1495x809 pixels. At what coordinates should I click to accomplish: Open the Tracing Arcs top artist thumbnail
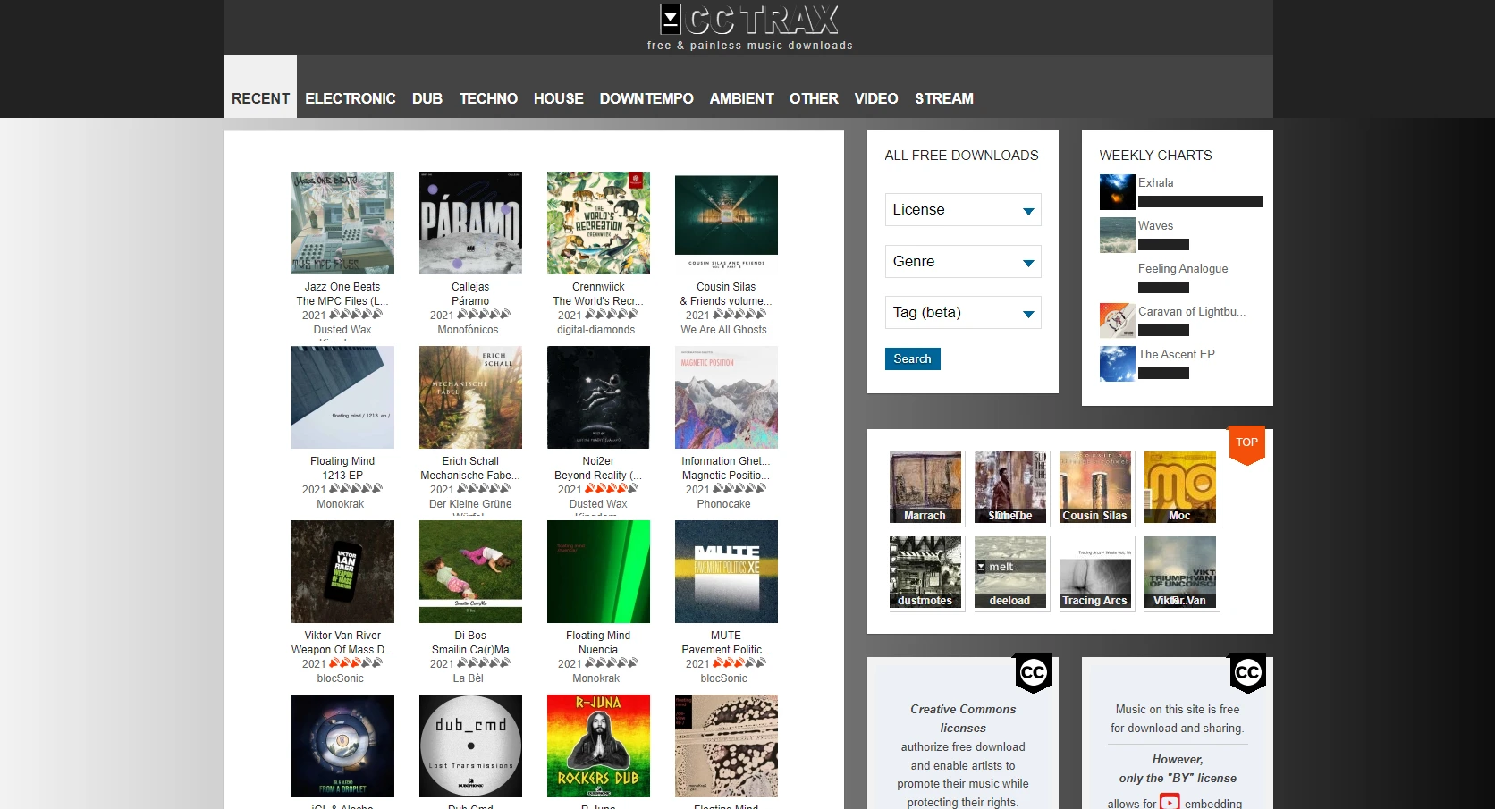pos(1095,572)
